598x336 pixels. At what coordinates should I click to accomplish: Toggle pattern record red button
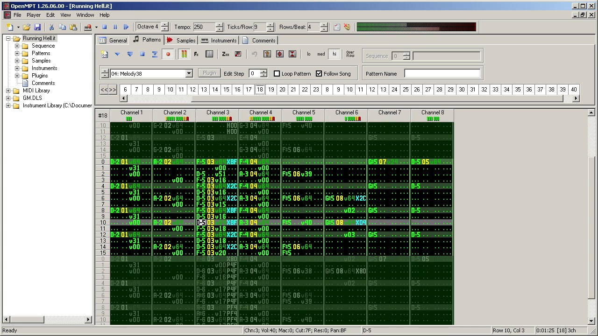pyautogui.click(x=168, y=54)
